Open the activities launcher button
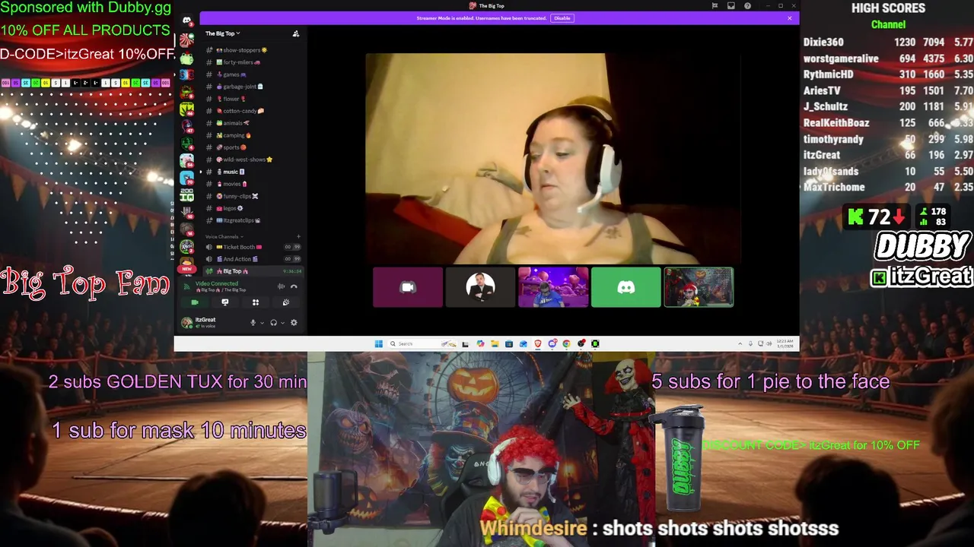Viewport: 974px width, 547px height. [256, 302]
